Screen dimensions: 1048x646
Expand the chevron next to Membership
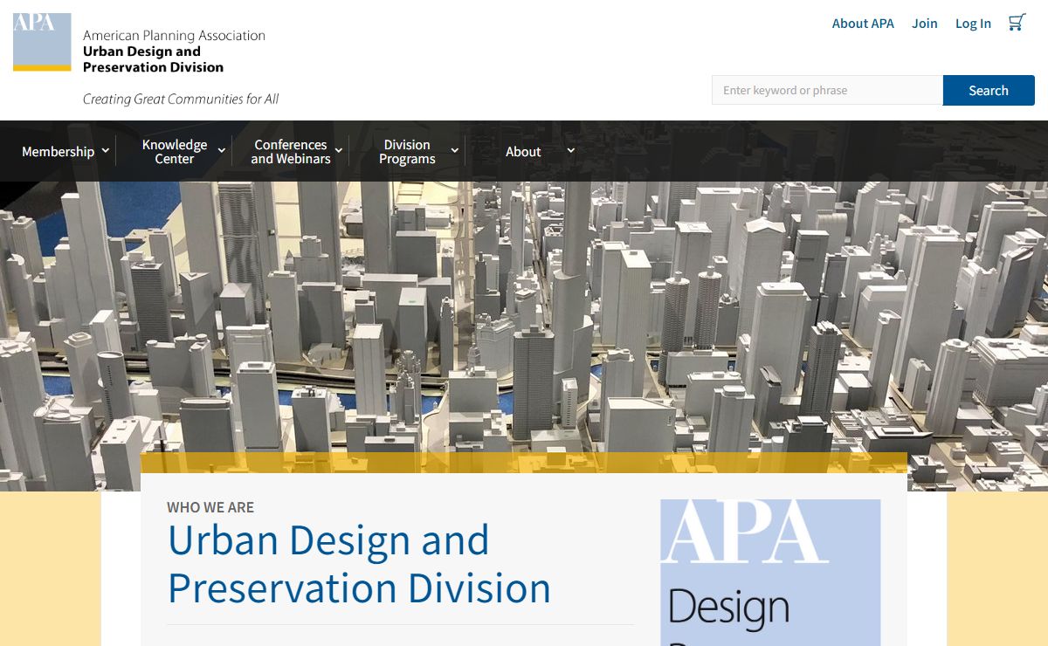(x=106, y=150)
